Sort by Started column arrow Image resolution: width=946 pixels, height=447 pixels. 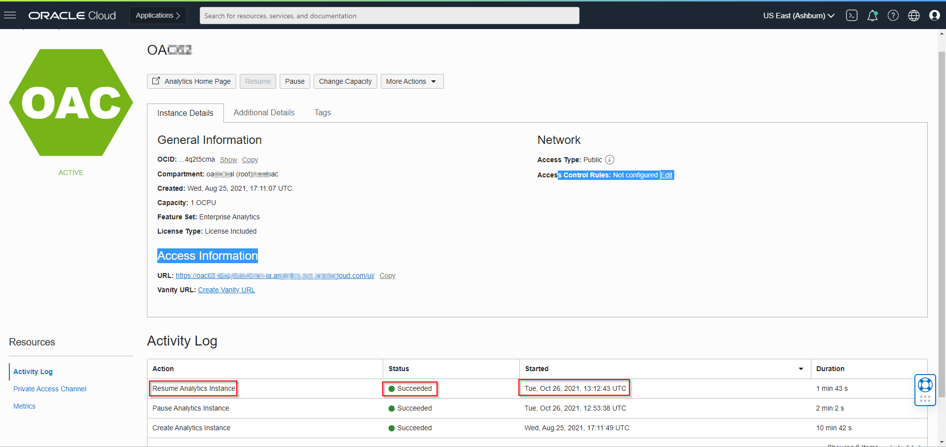coord(801,369)
